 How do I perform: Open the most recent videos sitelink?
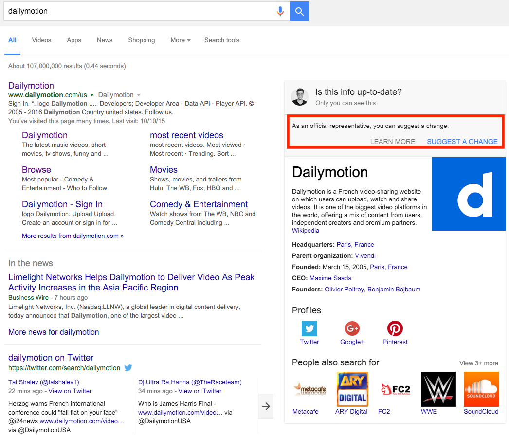(186, 135)
